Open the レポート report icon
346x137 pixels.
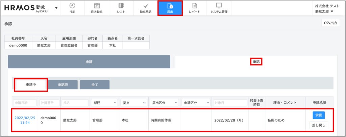pos(195,6)
